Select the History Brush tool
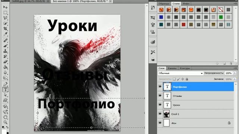The height and width of the screenshot is (134, 239). [5, 56]
